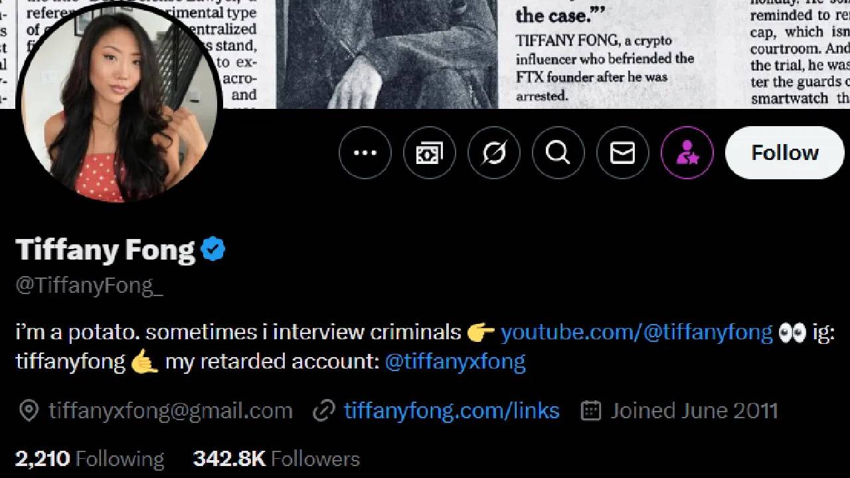
Task: Click the Joined June 2011 text
Action: (694, 411)
